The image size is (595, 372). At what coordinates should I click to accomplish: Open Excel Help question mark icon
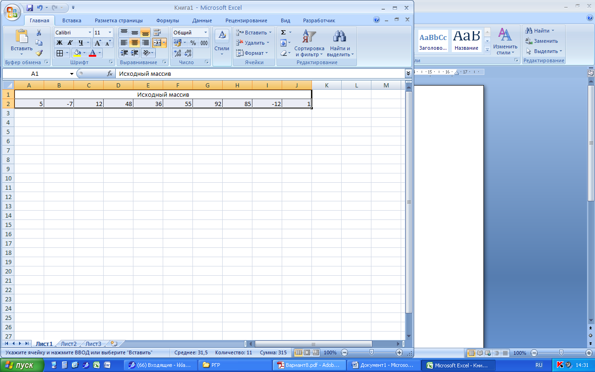pyautogui.click(x=377, y=20)
